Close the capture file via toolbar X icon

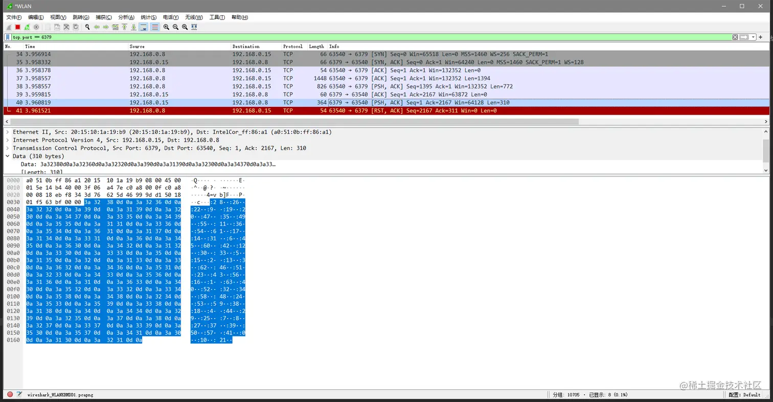(x=66, y=27)
